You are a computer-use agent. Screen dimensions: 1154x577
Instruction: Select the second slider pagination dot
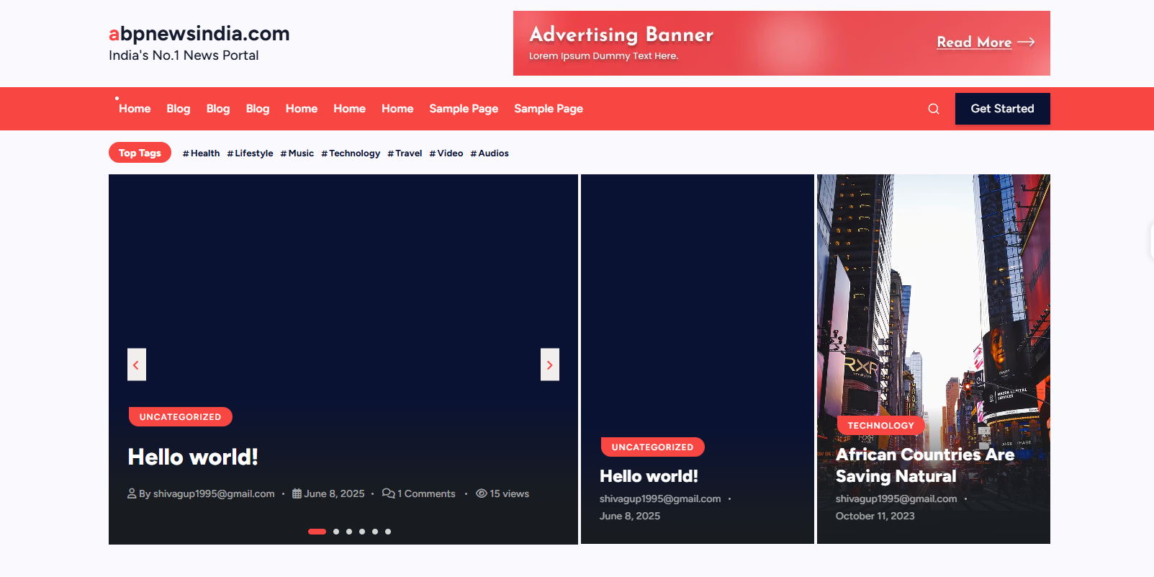tap(336, 532)
